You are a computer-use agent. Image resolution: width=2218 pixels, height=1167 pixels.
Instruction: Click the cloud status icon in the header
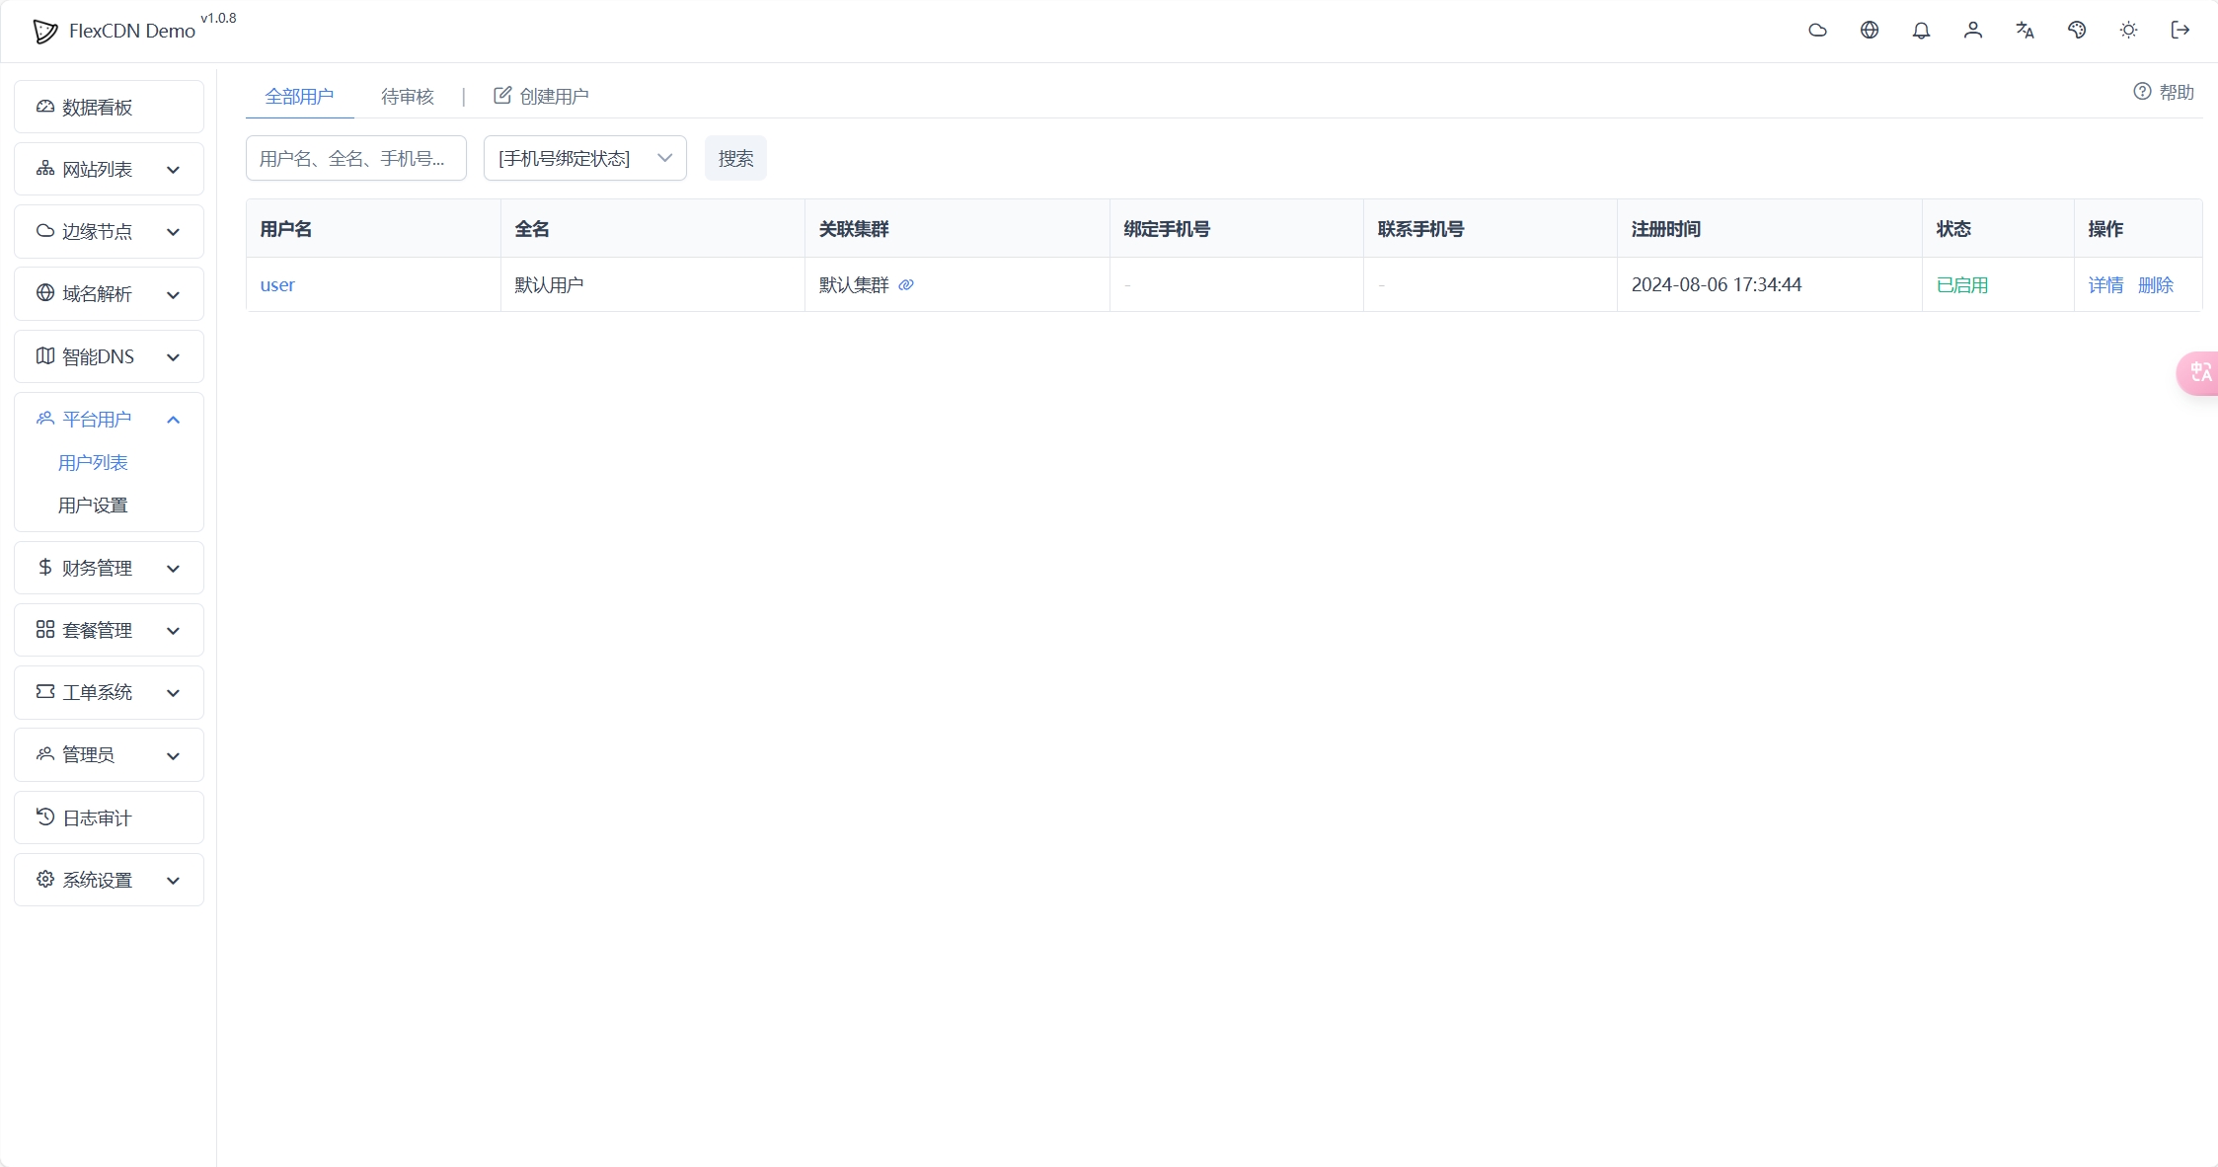pyautogui.click(x=1819, y=31)
